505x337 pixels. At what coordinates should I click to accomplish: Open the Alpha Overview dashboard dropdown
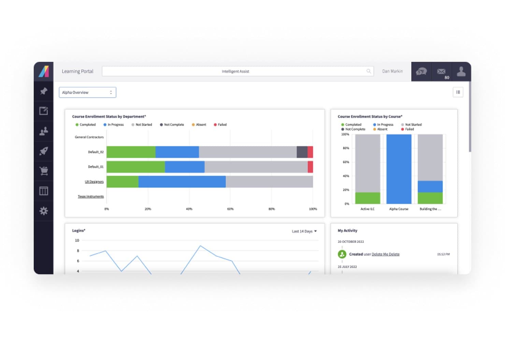point(87,92)
